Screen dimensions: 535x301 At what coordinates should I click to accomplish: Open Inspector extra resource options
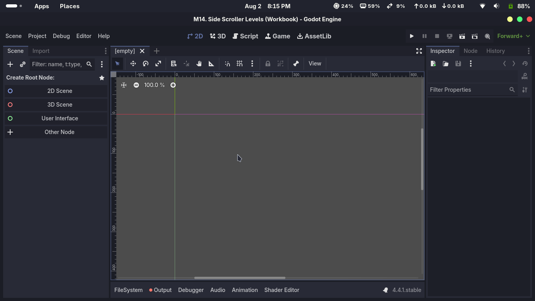(x=471, y=63)
